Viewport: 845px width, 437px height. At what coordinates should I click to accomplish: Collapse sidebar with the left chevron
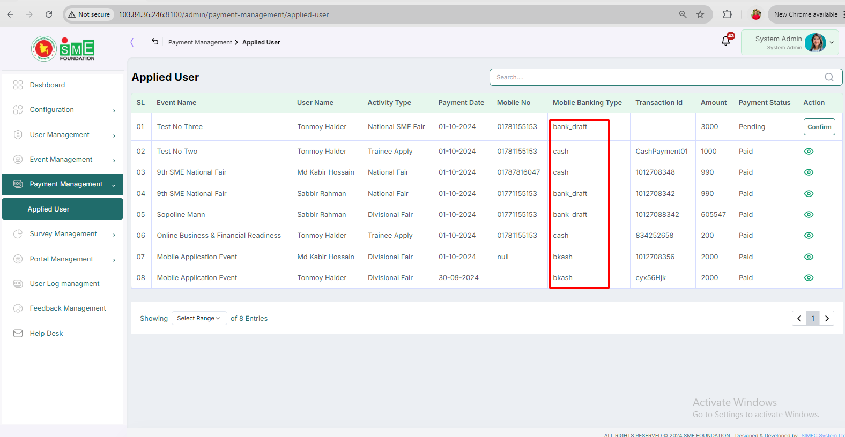point(132,42)
